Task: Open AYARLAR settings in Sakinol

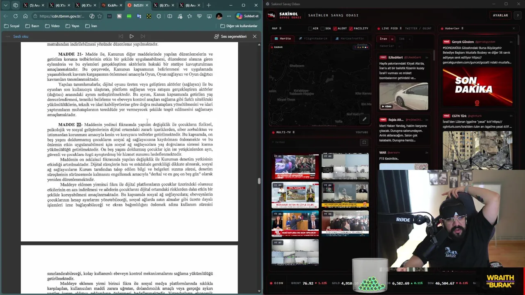Action: 500,15
